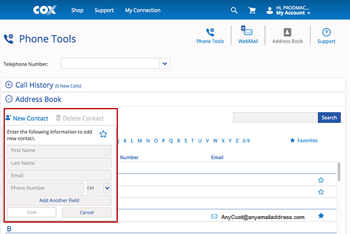Filter contacts by letter V
Viewport: 350px width, 234px height.
[208, 141]
